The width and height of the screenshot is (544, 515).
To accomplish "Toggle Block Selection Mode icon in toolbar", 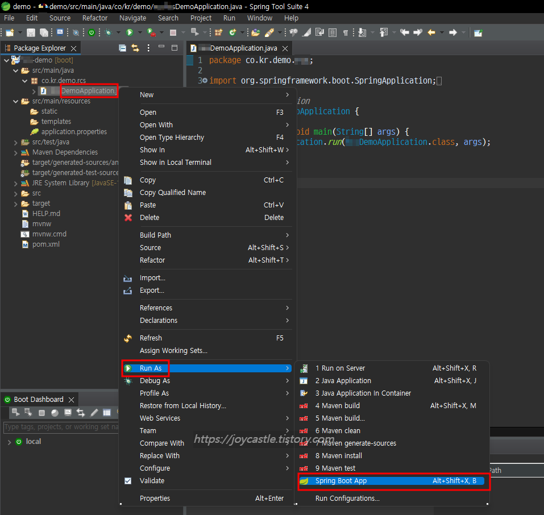I will click(333, 32).
